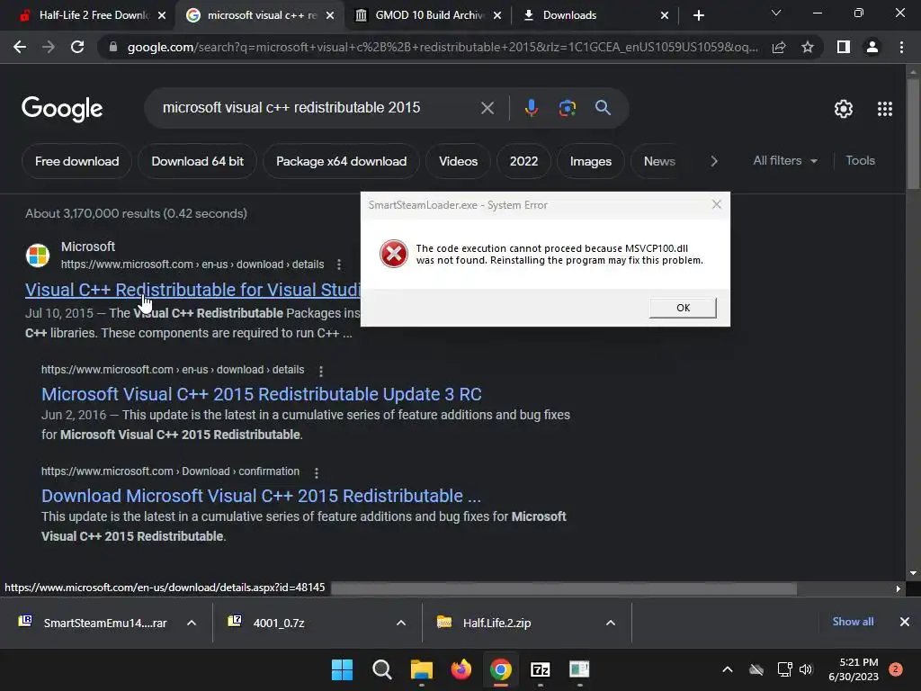The height and width of the screenshot is (691, 921).
Task: Search by image with Google Lens
Action: [x=568, y=108]
